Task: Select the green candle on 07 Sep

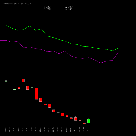Action: (x=6, y=81)
